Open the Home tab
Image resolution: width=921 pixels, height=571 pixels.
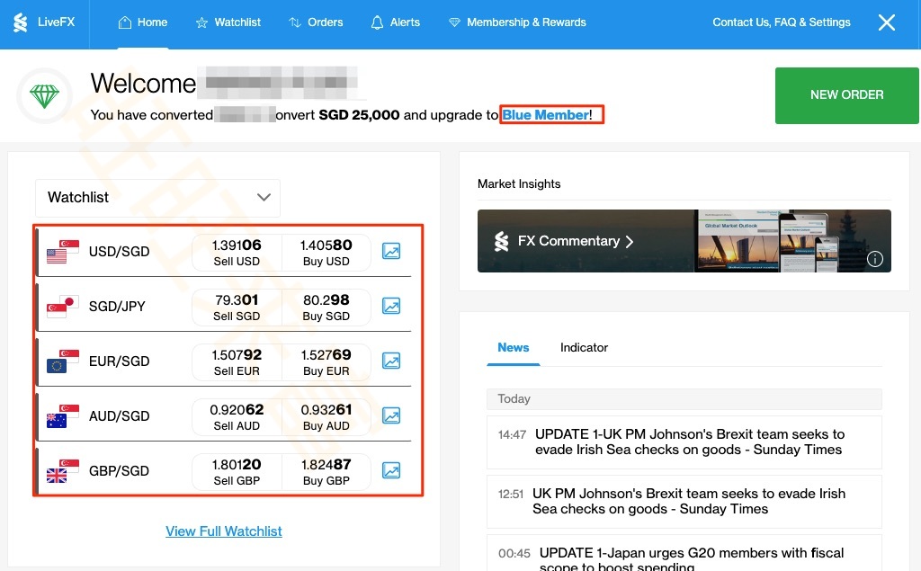(143, 22)
